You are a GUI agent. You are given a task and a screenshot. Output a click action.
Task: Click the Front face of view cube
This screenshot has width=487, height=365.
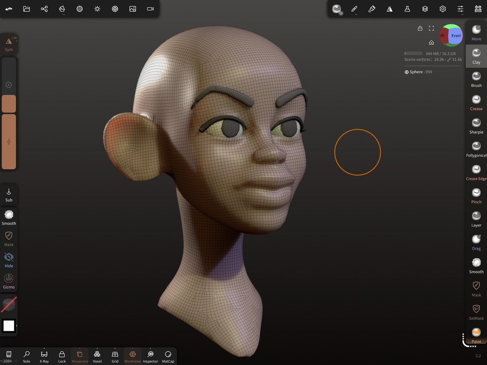pos(456,36)
